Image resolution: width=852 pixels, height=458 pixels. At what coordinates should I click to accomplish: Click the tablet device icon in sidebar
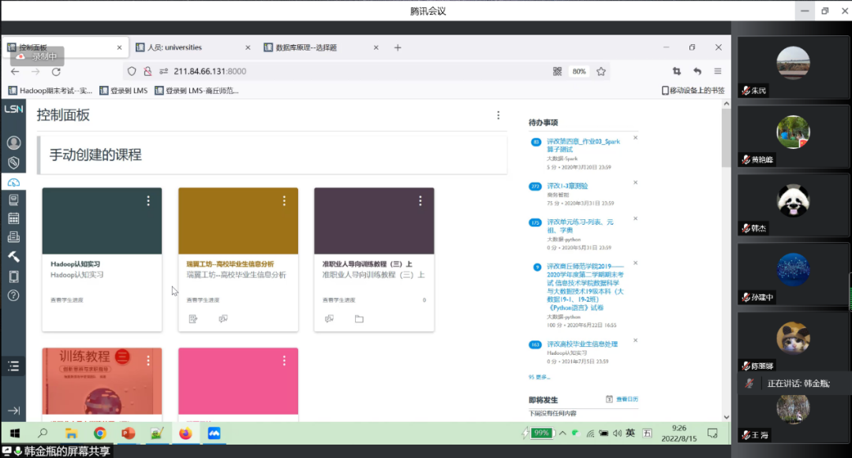(x=13, y=276)
